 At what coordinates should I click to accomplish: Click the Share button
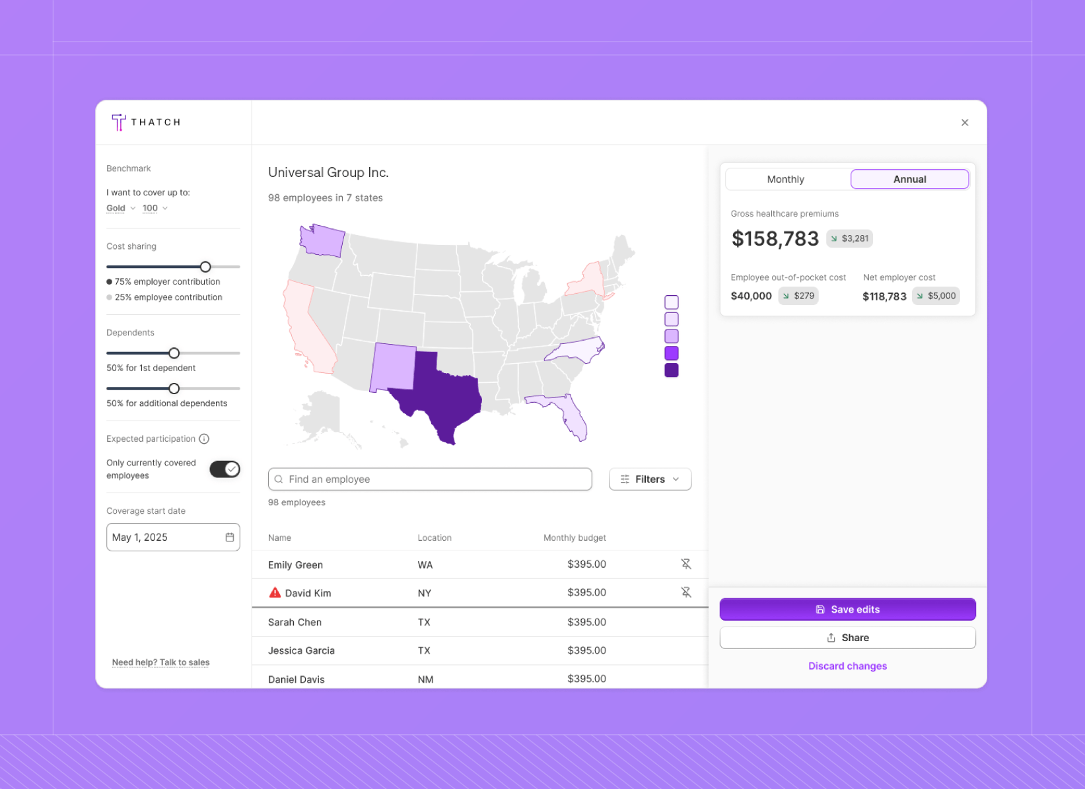(x=847, y=638)
